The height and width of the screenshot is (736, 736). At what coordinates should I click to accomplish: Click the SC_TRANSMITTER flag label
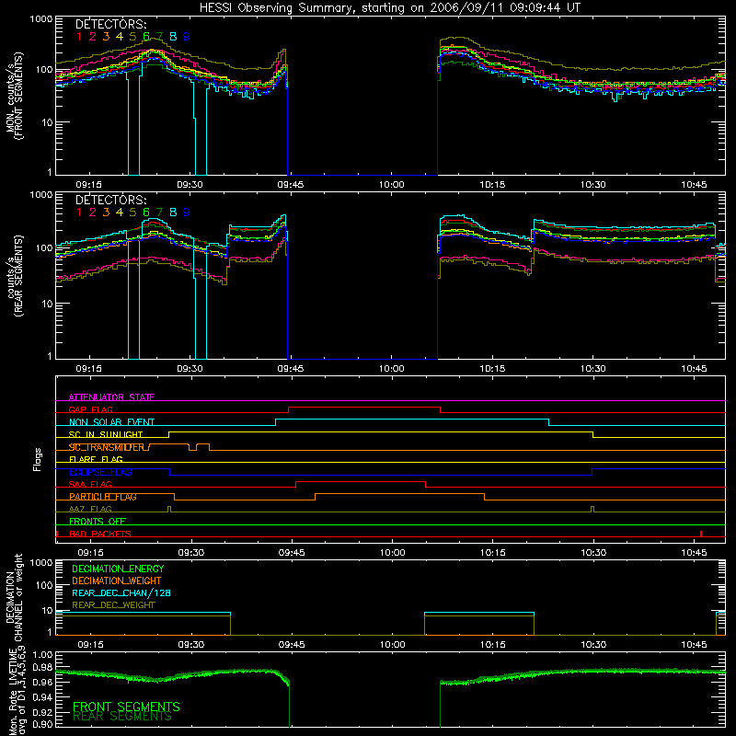pos(109,447)
